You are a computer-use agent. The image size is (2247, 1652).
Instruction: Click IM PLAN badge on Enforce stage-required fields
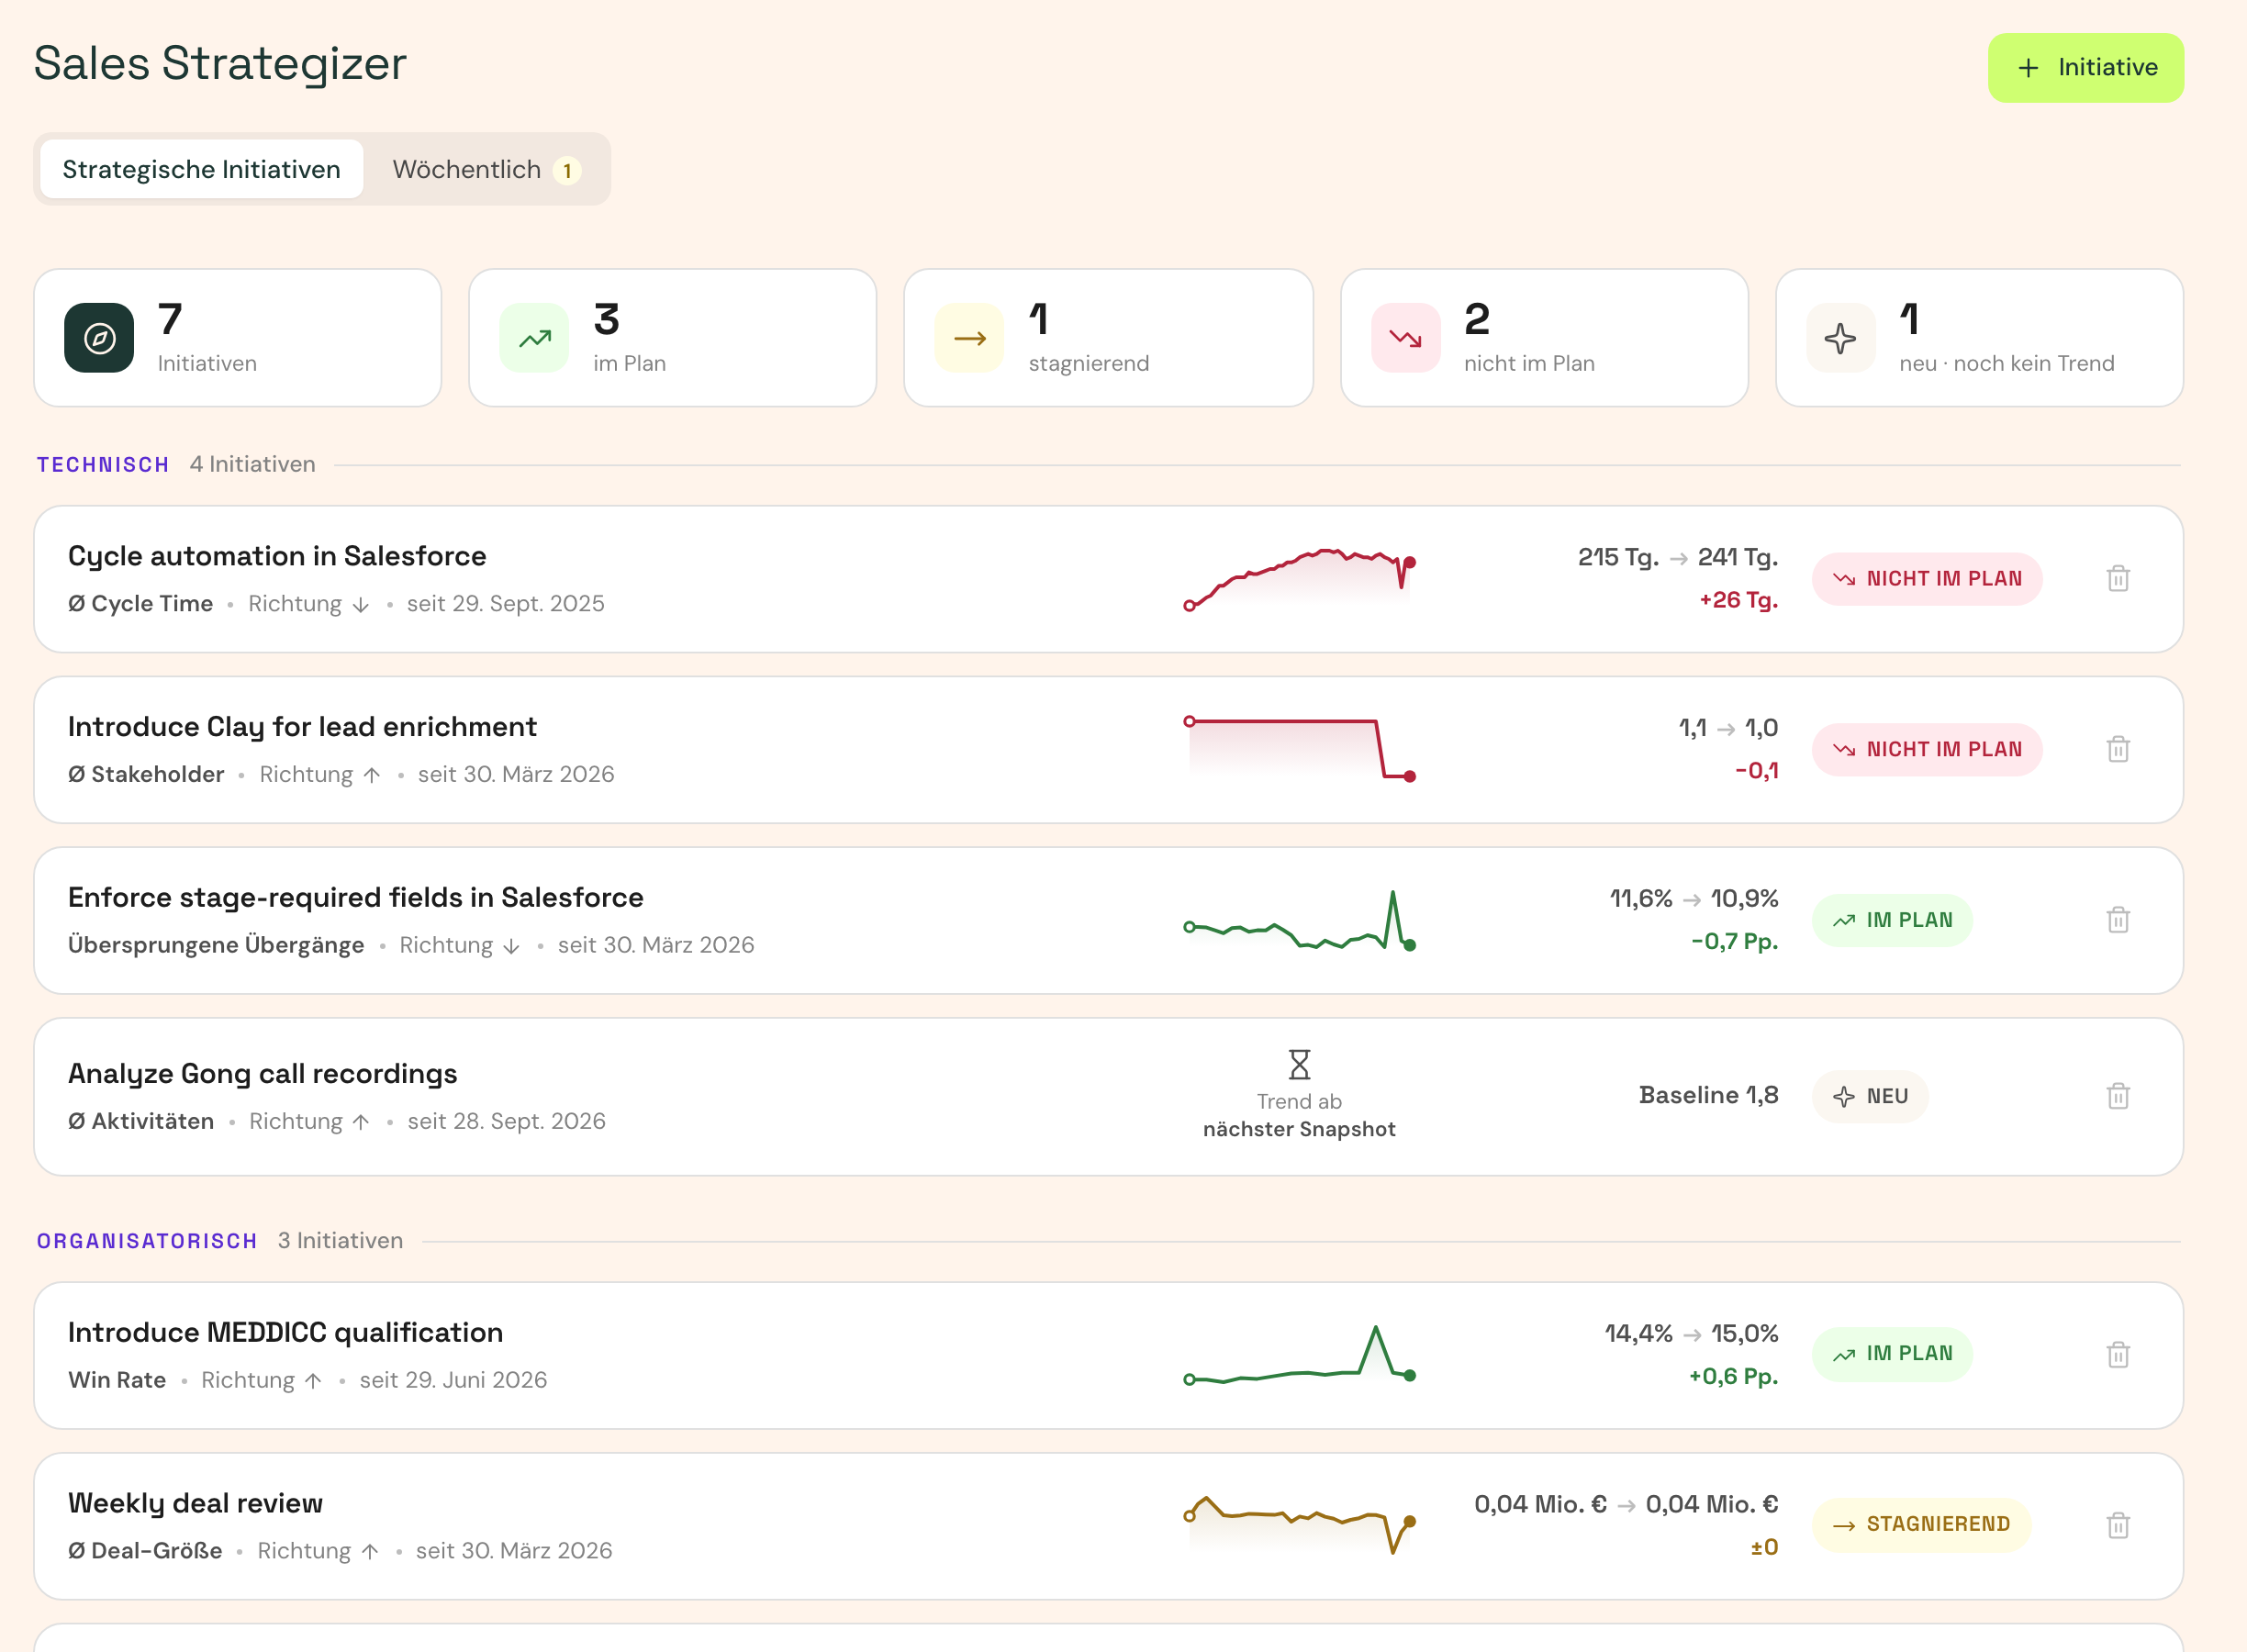[x=1892, y=920]
